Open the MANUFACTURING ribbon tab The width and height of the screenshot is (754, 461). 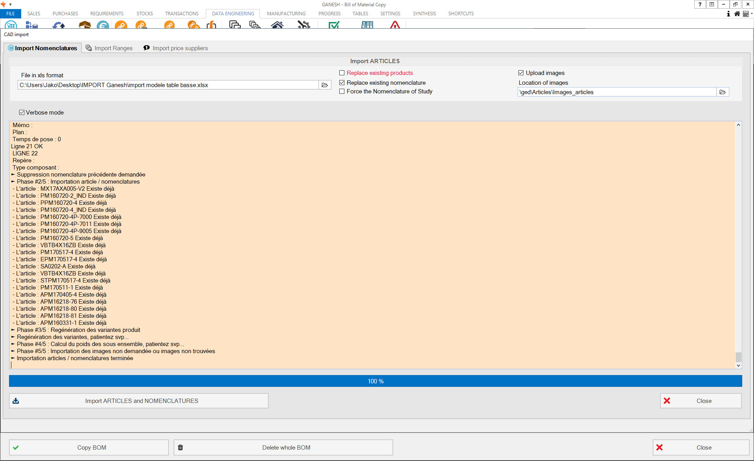click(286, 14)
